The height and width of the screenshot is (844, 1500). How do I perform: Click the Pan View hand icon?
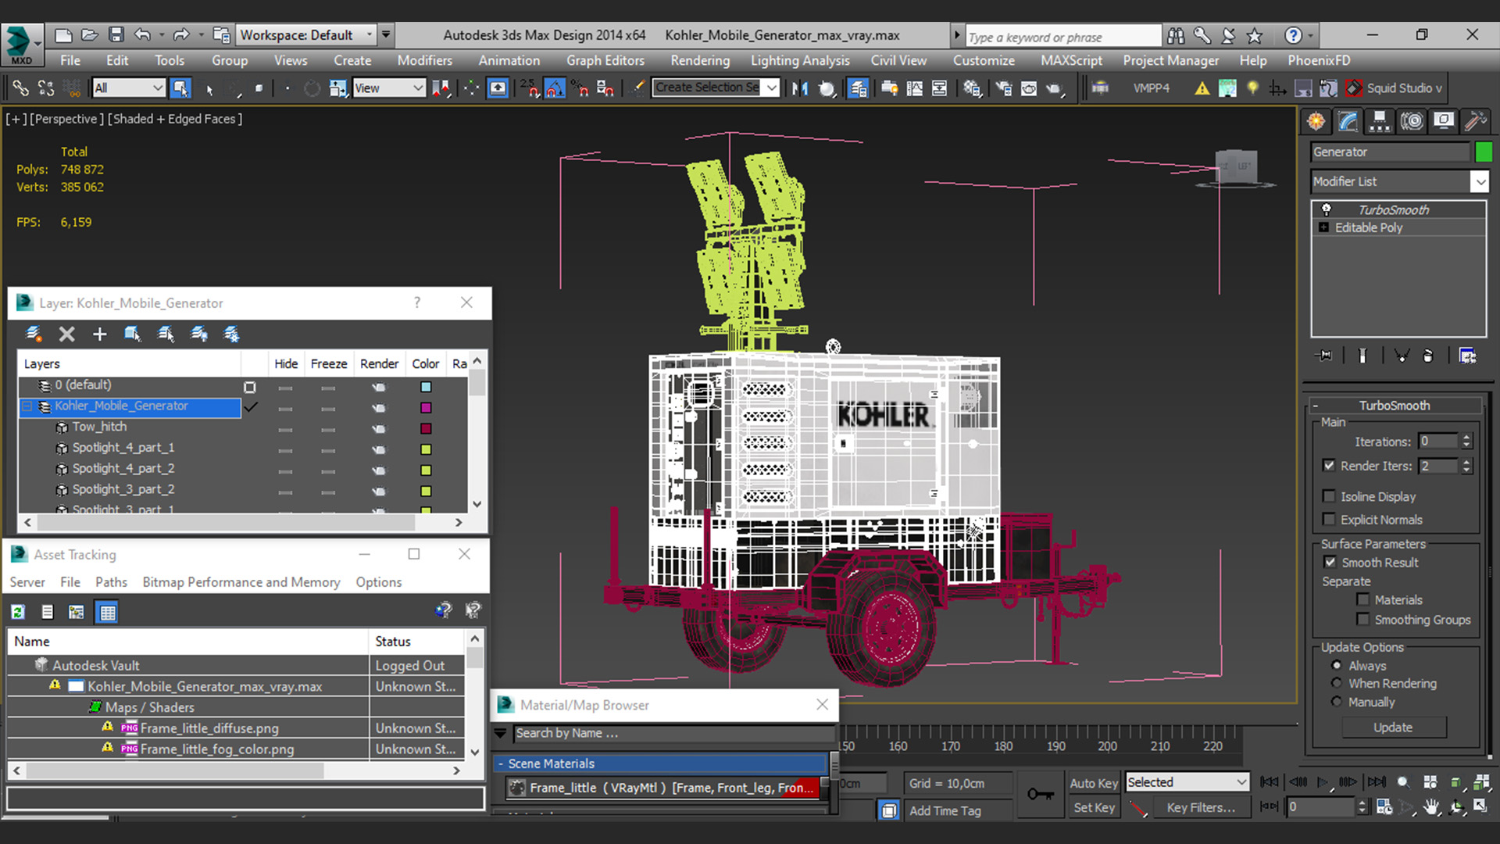[1430, 807]
